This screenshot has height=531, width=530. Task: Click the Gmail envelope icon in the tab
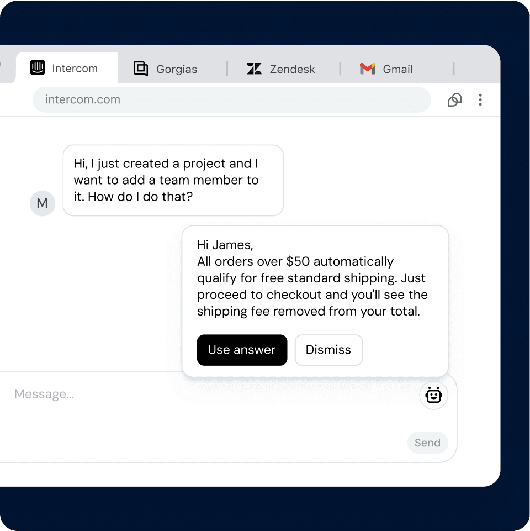[x=367, y=69]
